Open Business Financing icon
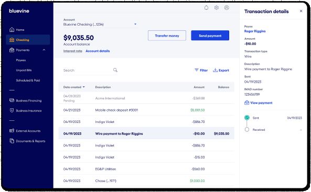This screenshot has width=311, height=192. pyautogui.click(x=12, y=100)
